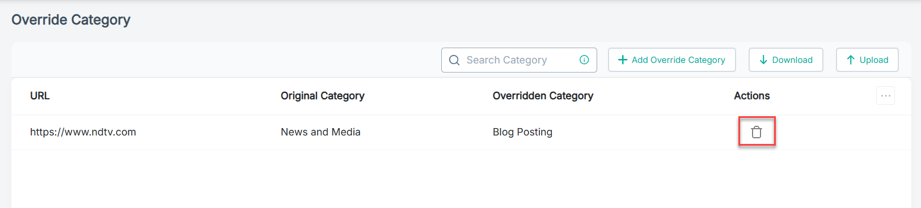Select the https://www.ndtv.com URL cell
The height and width of the screenshot is (208, 921).
tap(83, 132)
